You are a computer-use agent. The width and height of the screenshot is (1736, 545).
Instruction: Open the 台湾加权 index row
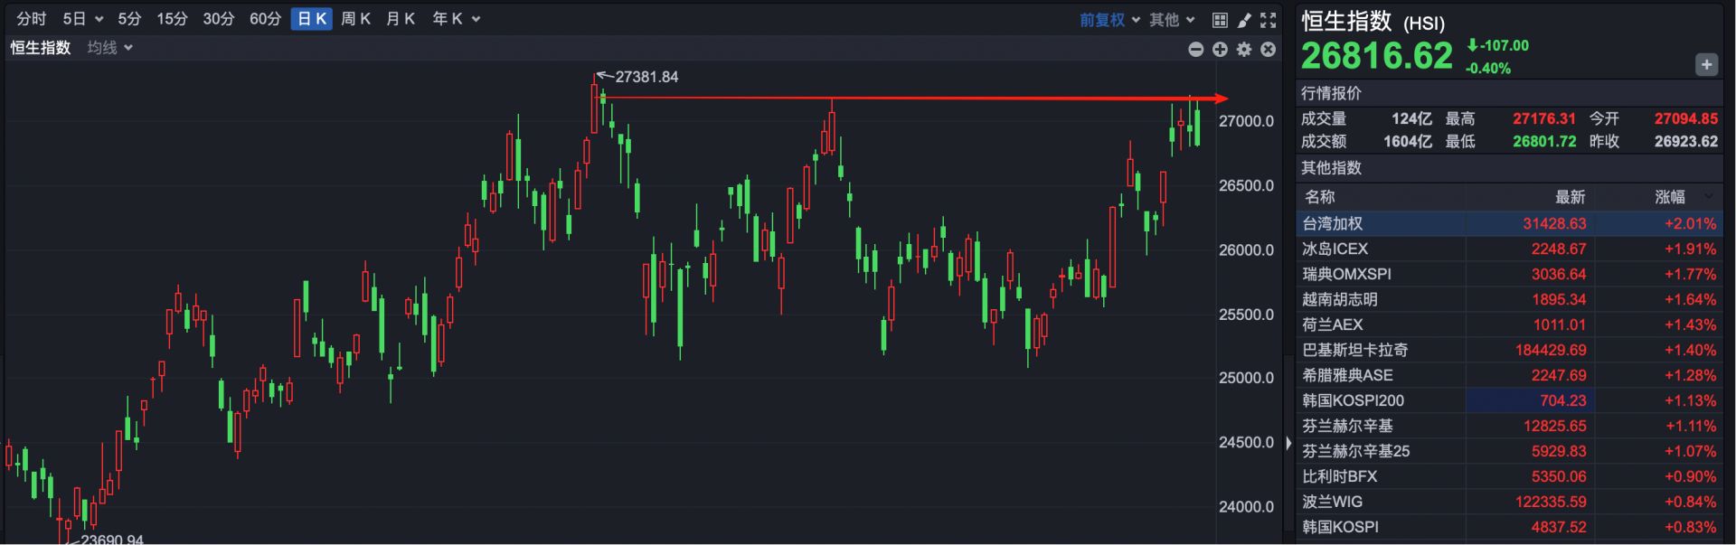pyautogui.click(x=1333, y=223)
